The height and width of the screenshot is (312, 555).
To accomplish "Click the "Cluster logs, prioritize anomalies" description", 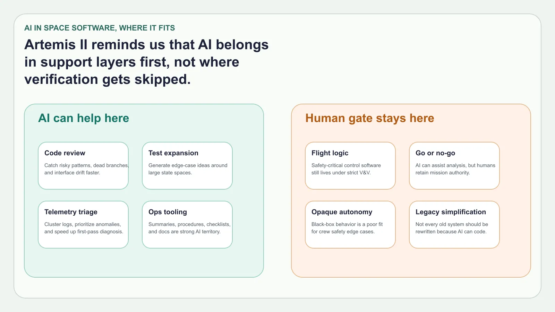I will 84,228.
